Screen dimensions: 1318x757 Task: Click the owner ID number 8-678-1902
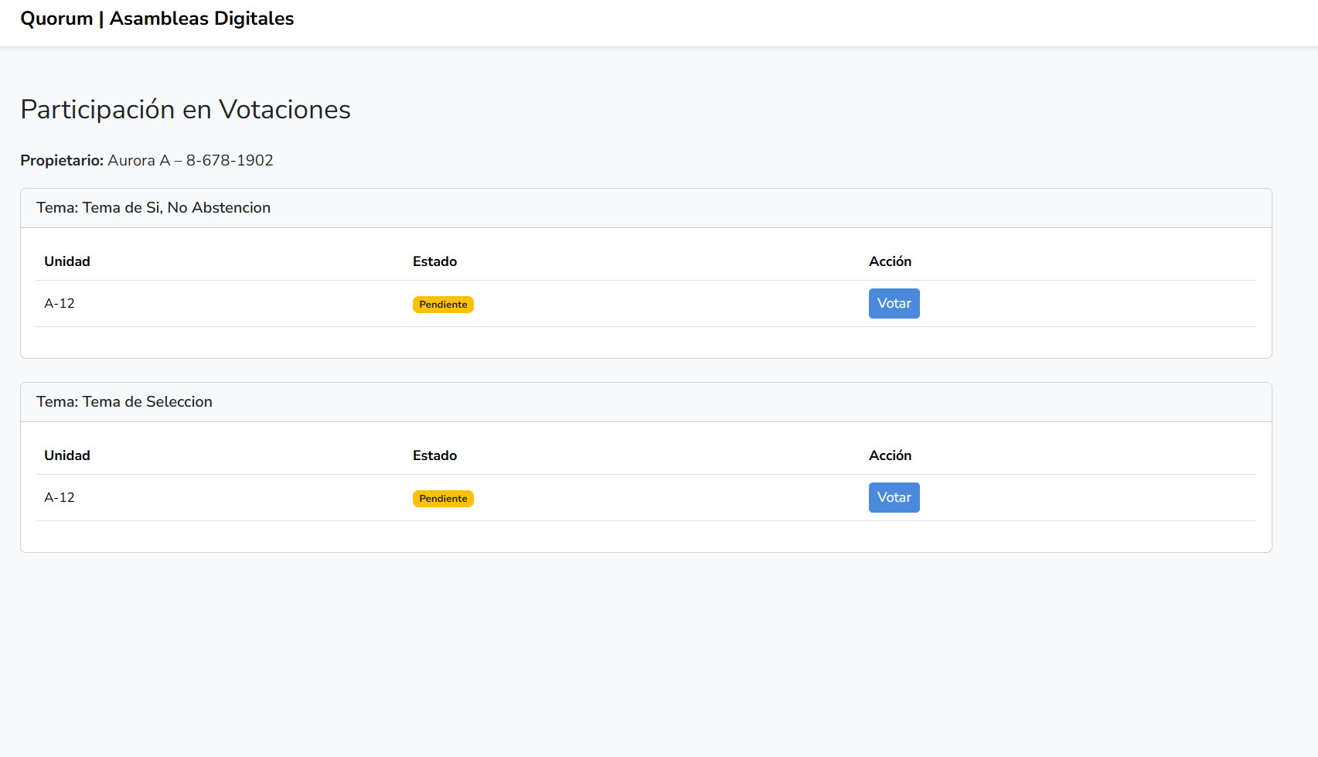(230, 161)
